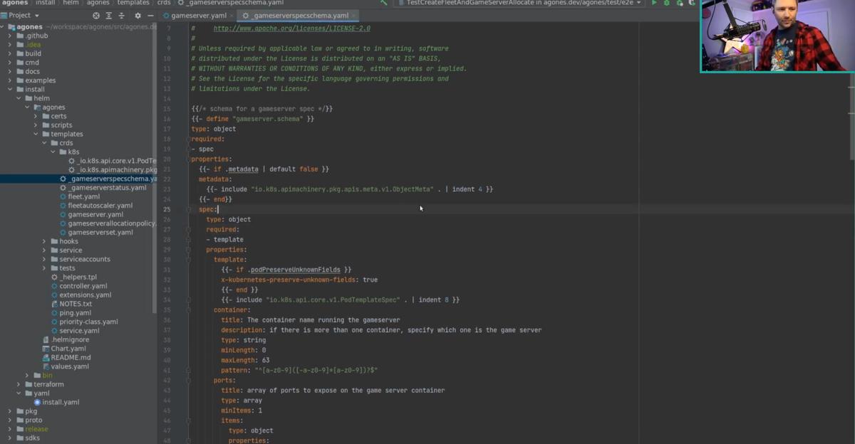Click the profiler icon in the toolbar
This screenshot has height=444, width=855.
click(692, 3)
